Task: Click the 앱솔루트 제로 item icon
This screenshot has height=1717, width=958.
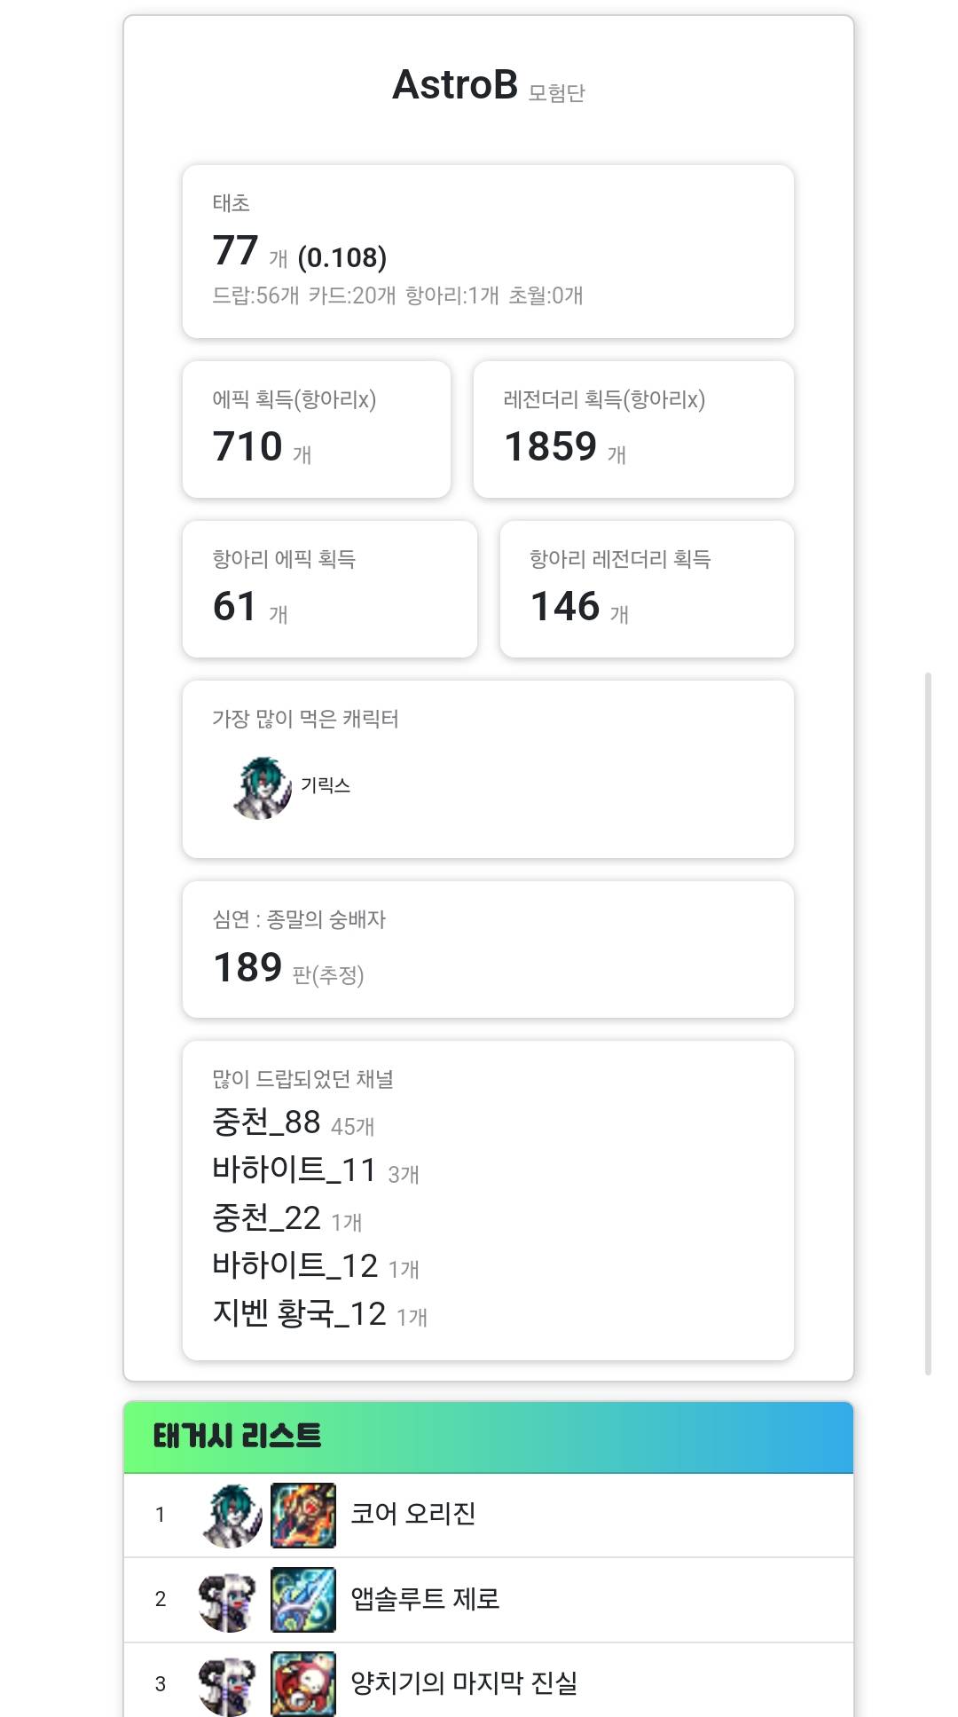Action: click(303, 1600)
